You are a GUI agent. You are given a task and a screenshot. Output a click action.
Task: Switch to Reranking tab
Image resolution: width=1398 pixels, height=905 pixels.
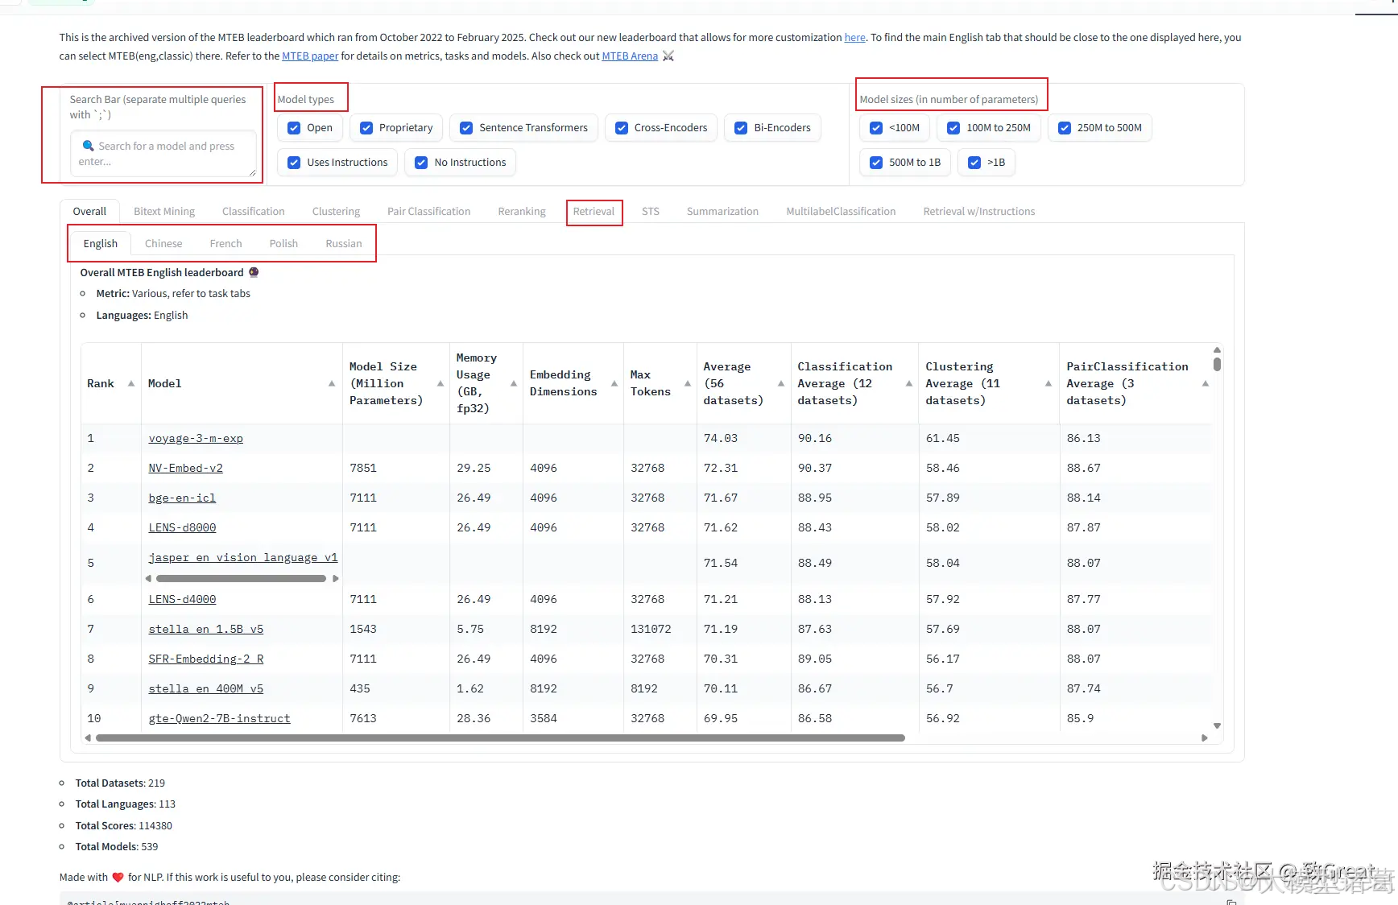pos(522,212)
